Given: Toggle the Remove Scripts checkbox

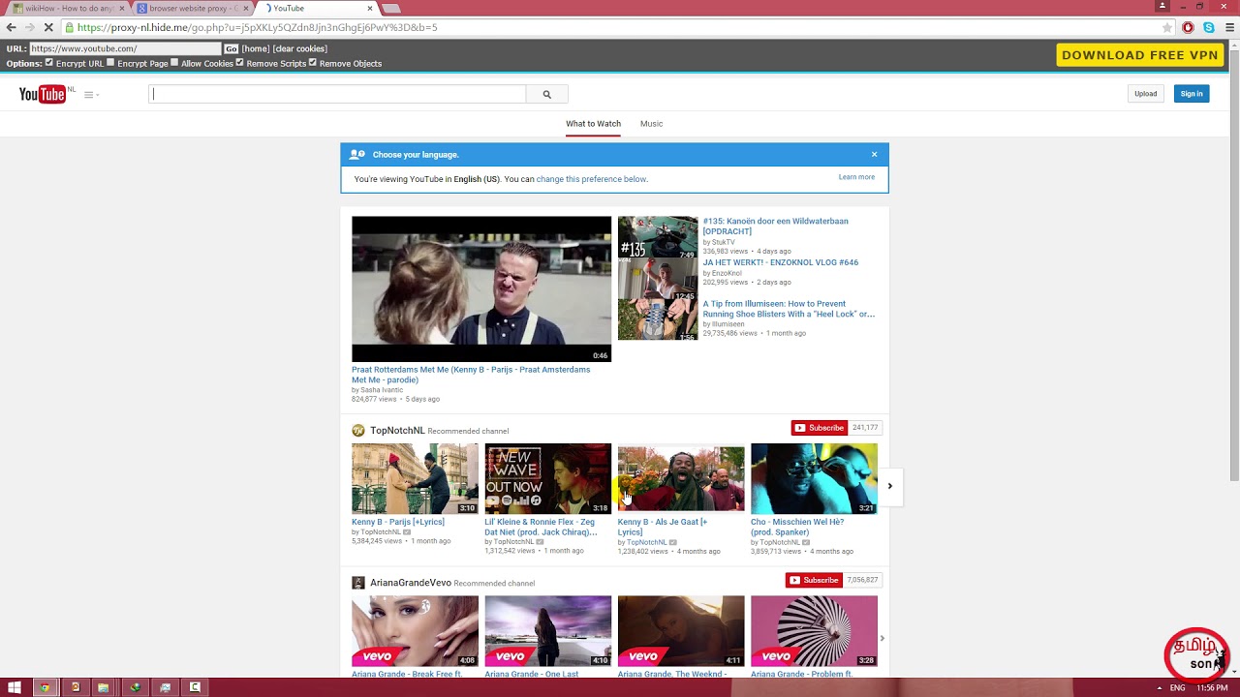Looking at the screenshot, I should pos(239,63).
